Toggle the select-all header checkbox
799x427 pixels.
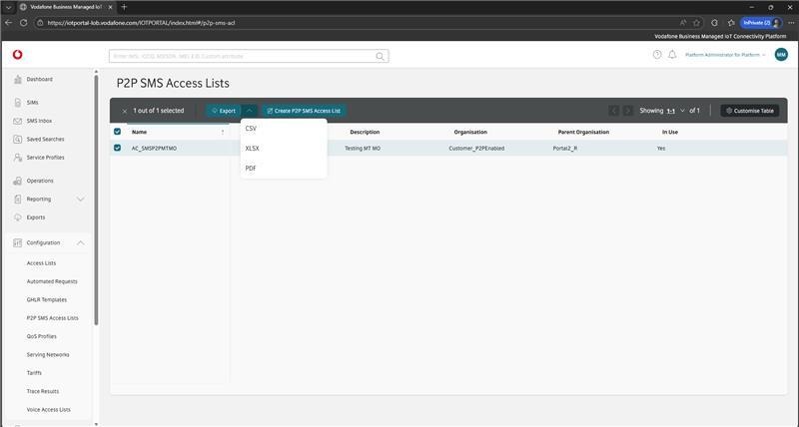point(117,132)
